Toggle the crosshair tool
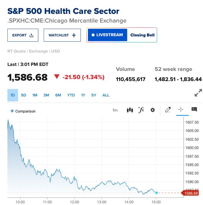Screen dimensions: 203x205 tap(181, 110)
